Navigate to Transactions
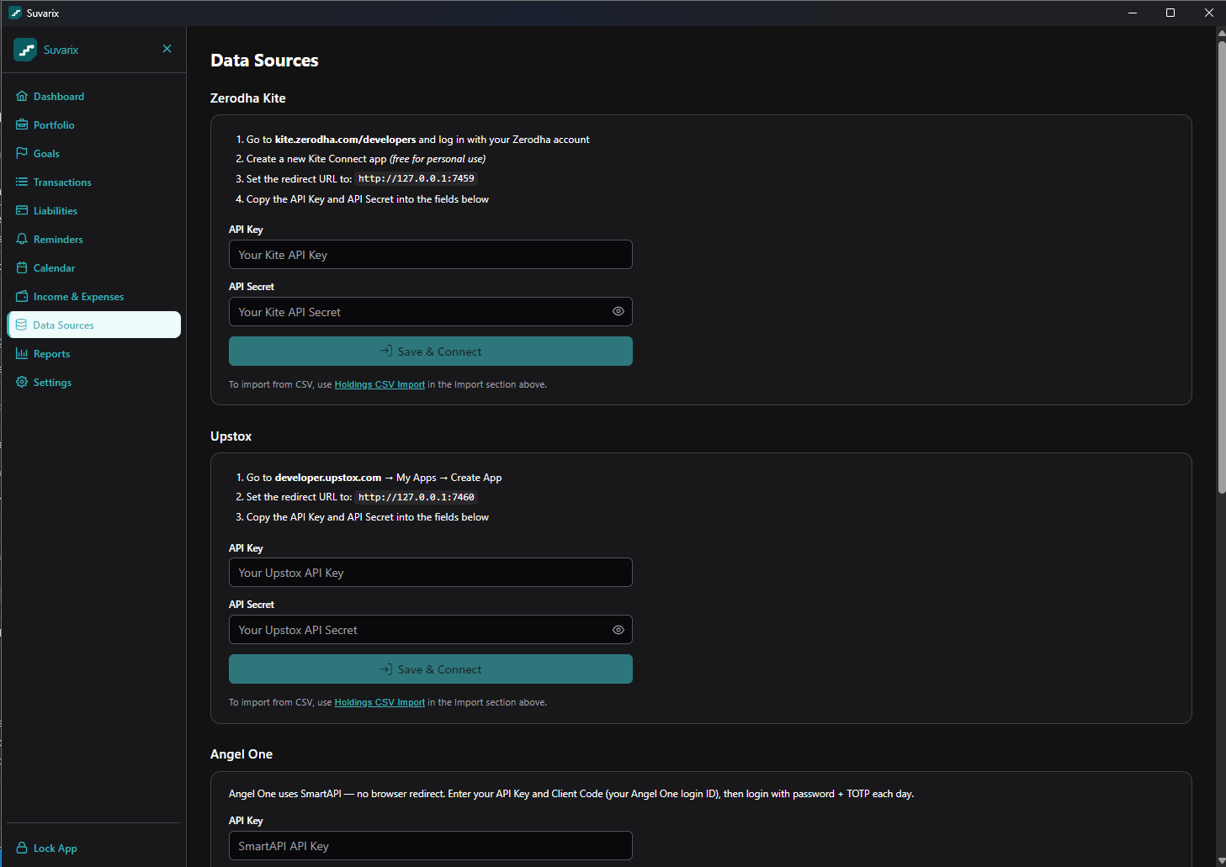 pyautogui.click(x=94, y=182)
